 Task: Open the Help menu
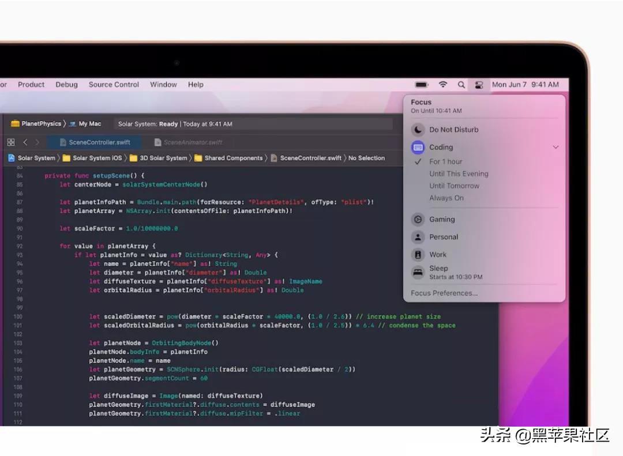coord(196,85)
